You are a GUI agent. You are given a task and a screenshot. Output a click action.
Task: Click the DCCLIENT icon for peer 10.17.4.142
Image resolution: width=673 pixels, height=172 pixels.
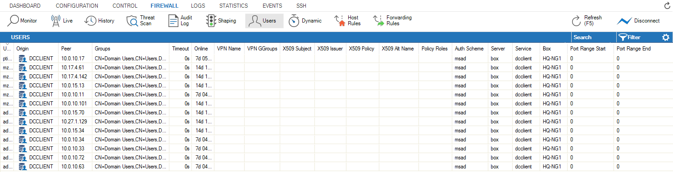tap(23, 77)
